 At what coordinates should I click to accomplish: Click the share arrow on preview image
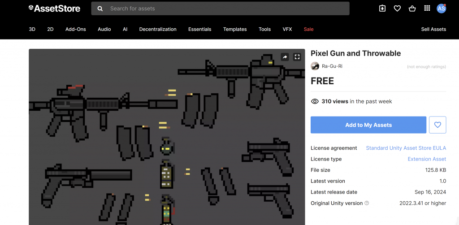pyautogui.click(x=285, y=57)
